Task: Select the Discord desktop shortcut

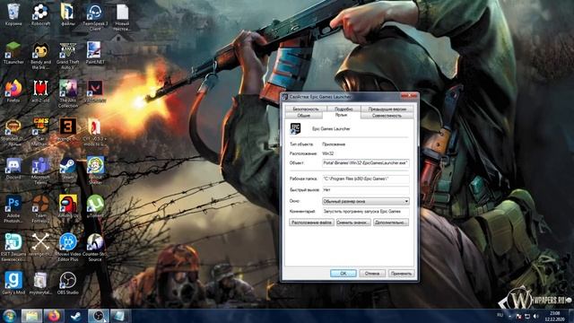Action: (x=13, y=168)
